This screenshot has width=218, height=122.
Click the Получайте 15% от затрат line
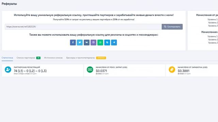(94, 20)
